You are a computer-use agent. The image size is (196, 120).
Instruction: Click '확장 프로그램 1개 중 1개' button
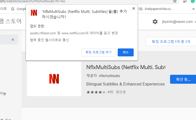point(171,41)
